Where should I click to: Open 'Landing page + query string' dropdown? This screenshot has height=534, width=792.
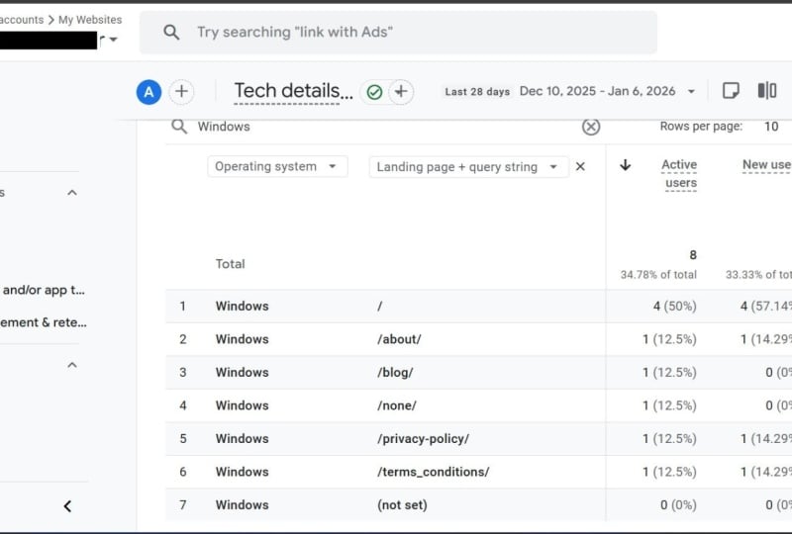pyautogui.click(x=468, y=167)
